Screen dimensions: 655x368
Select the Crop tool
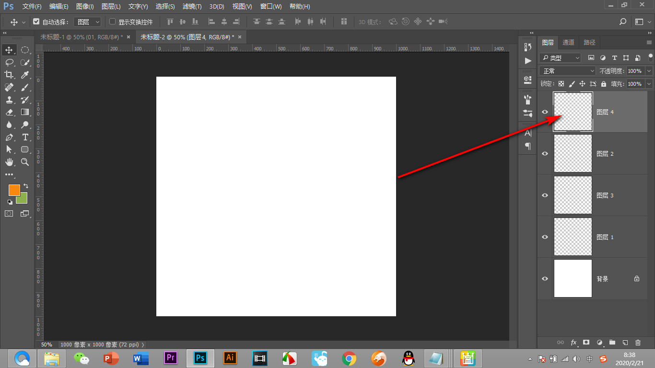tap(9, 74)
